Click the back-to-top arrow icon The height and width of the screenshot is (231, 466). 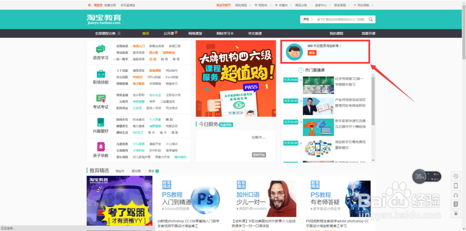coord(456,213)
